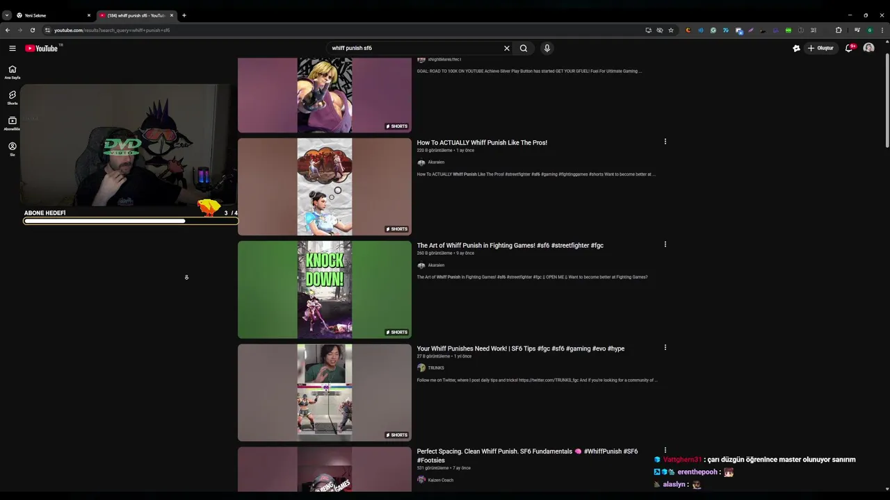This screenshot has width=890, height=500.
Task: Play the Chun-Li thumbnail short
Action: tap(325, 187)
